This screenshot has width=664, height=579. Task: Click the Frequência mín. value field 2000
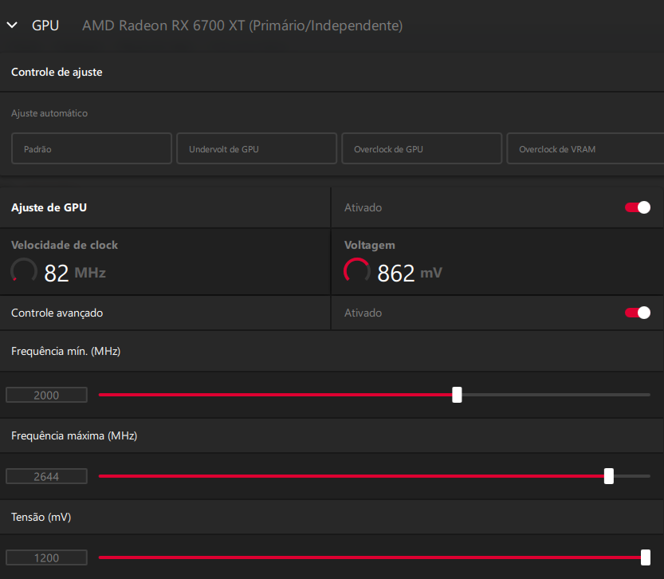(x=46, y=396)
